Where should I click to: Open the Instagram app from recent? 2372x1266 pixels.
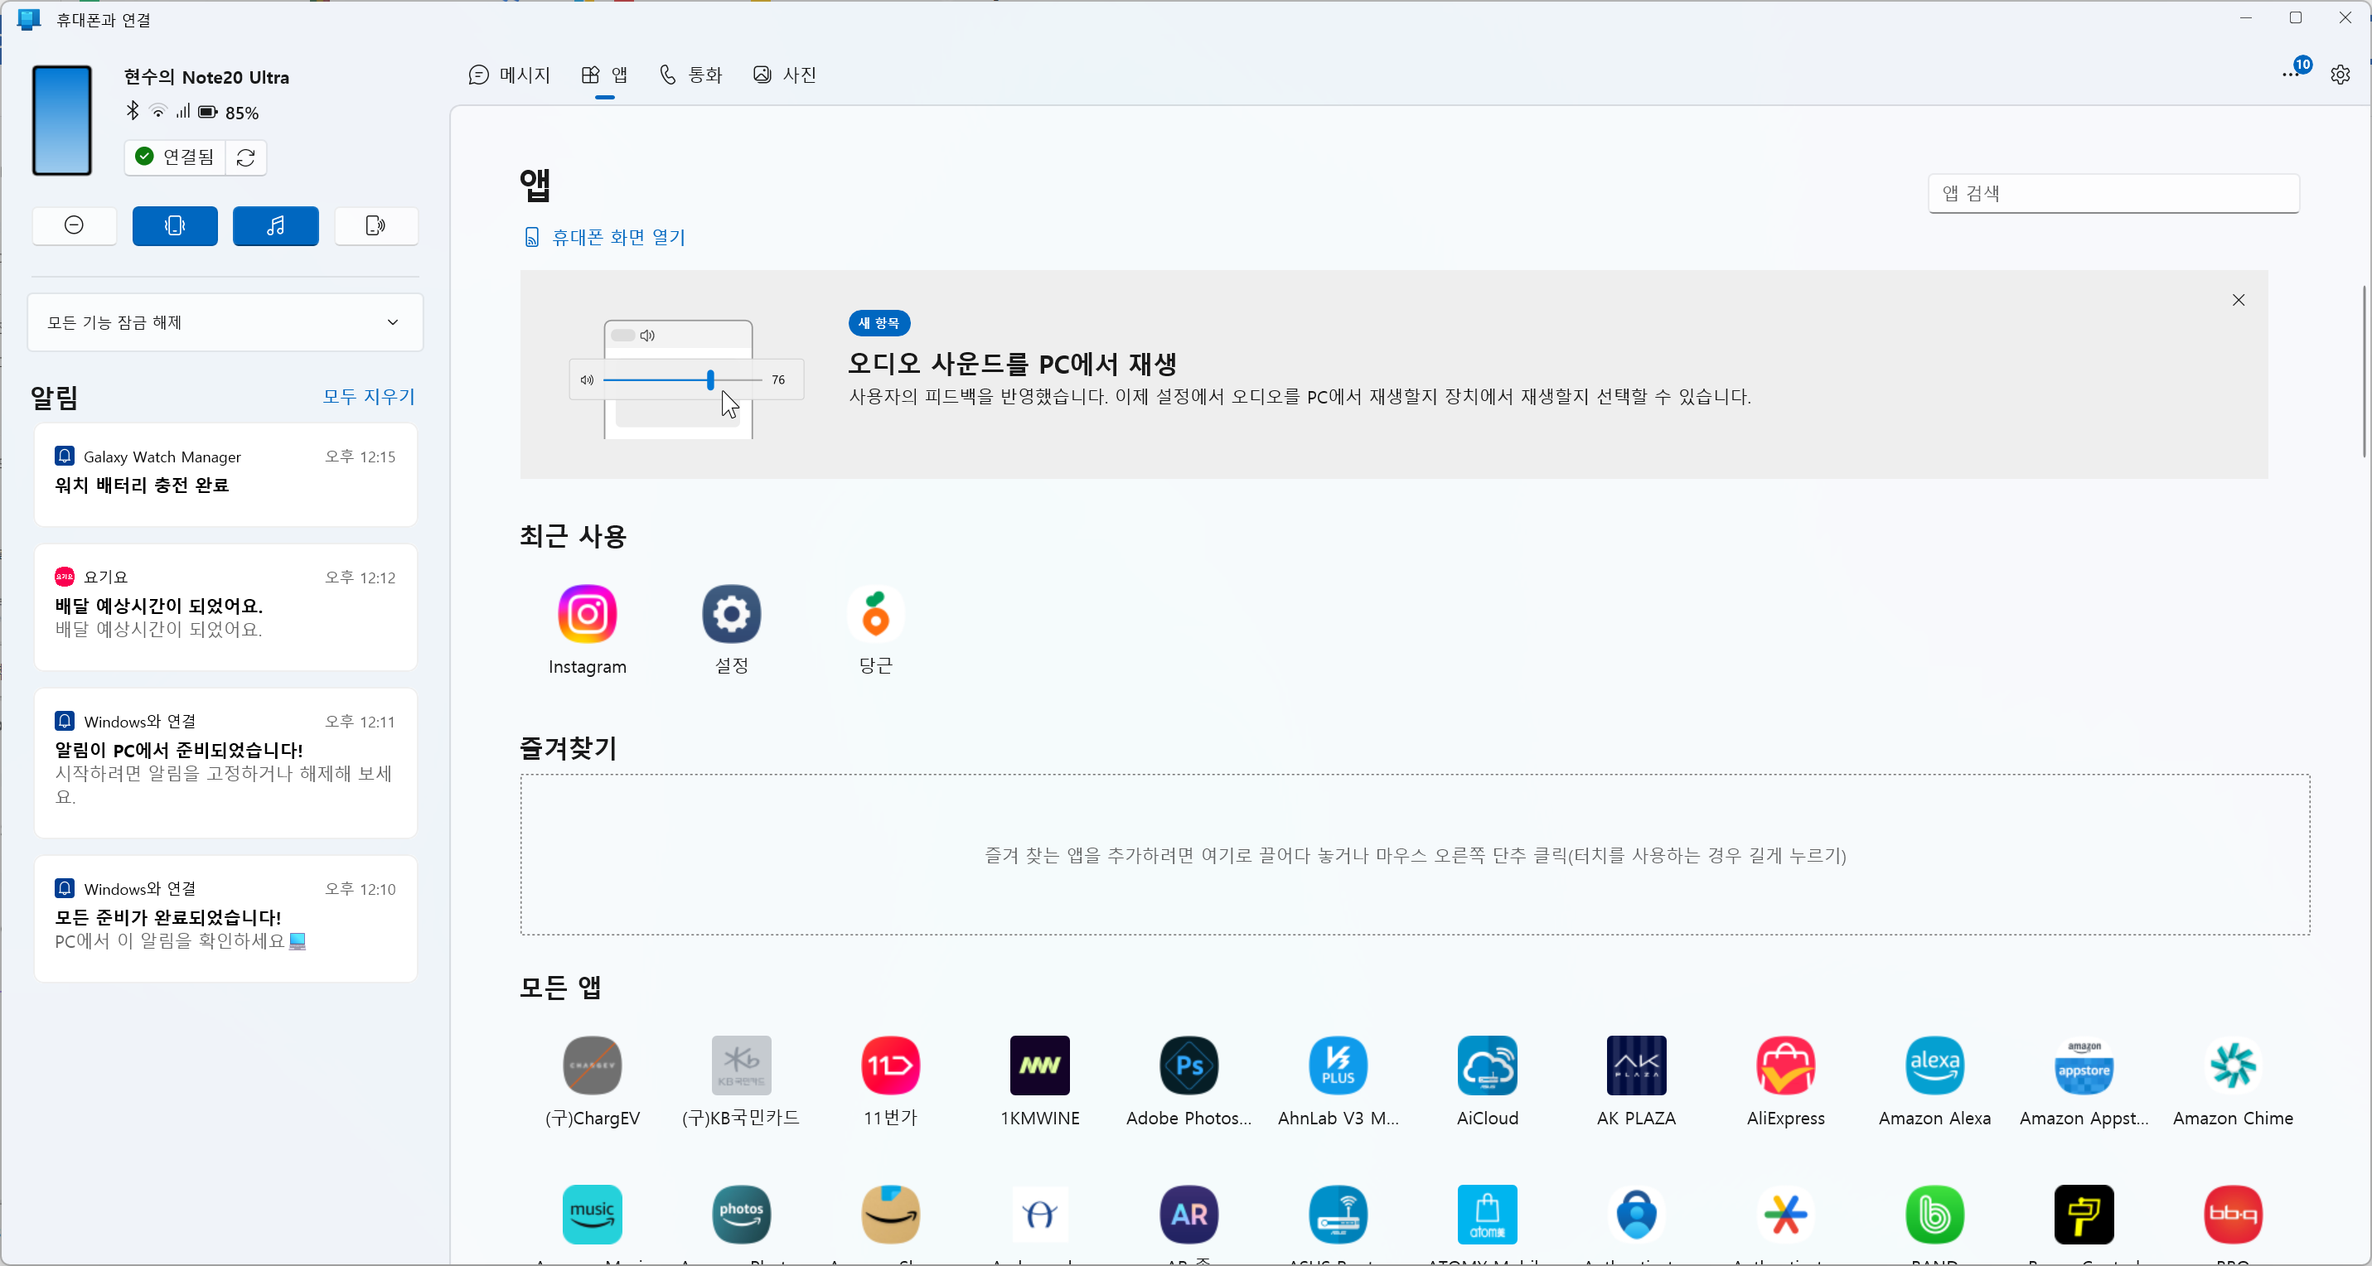coord(587,614)
